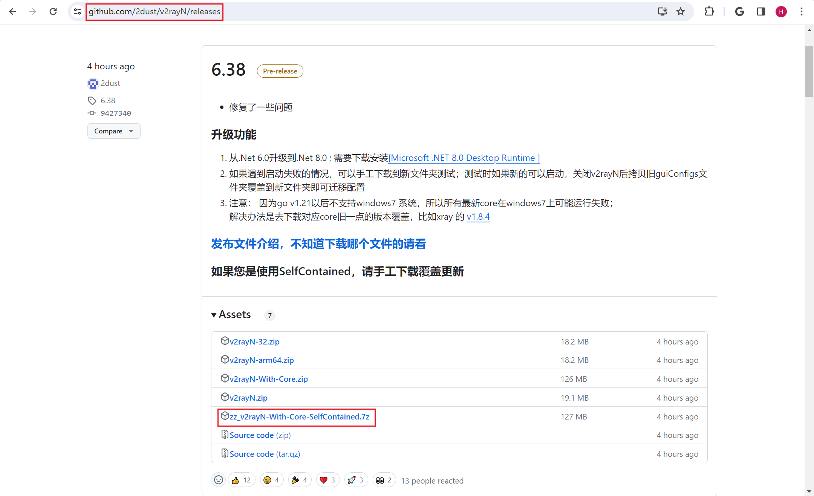This screenshot has height=496, width=814.
Task: Download Source code (zip)
Action: (260, 435)
